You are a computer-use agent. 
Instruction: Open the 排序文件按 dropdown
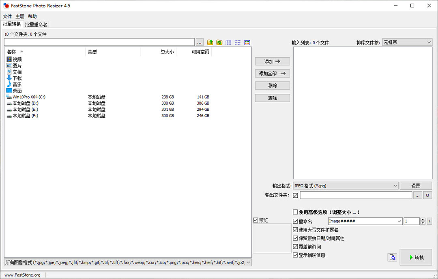coord(407,42)
